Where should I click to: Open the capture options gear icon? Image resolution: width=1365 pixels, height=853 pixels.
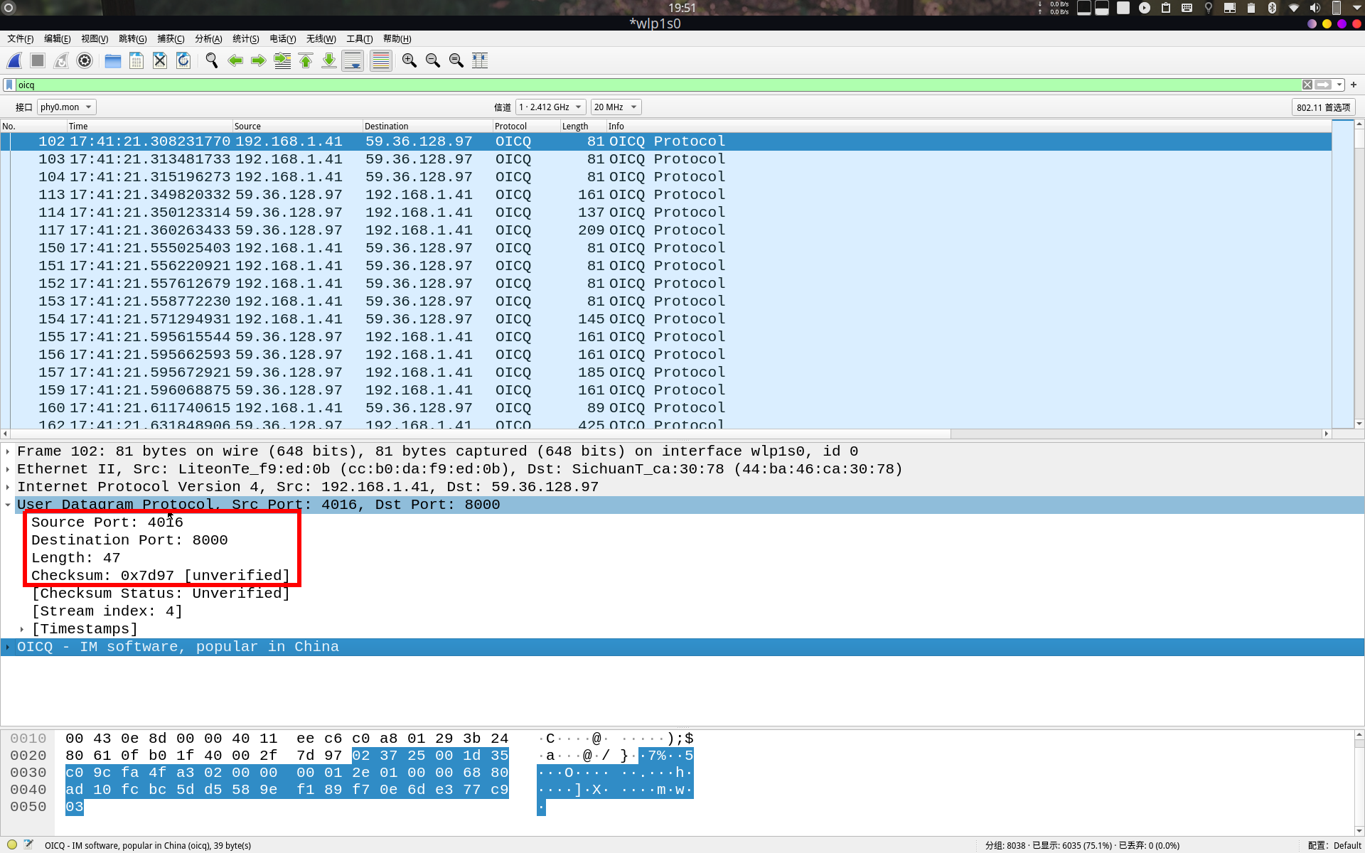pyautogui.click(x=85, y=61)
